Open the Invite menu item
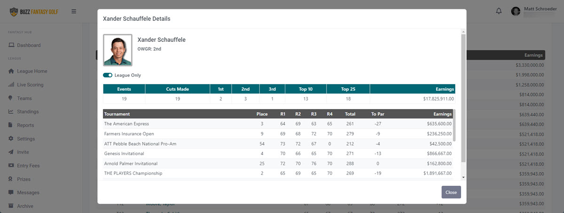The height and width of the screenshot is (213, 564). [x=23, y=152]
